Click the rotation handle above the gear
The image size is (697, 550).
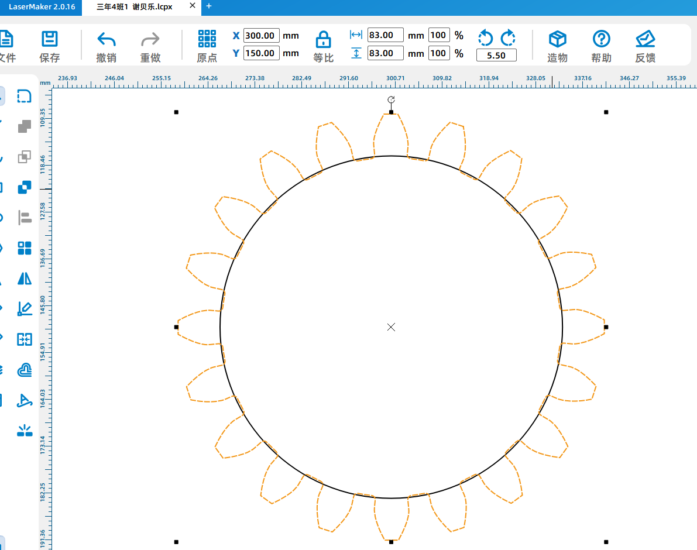pos(391,99)
